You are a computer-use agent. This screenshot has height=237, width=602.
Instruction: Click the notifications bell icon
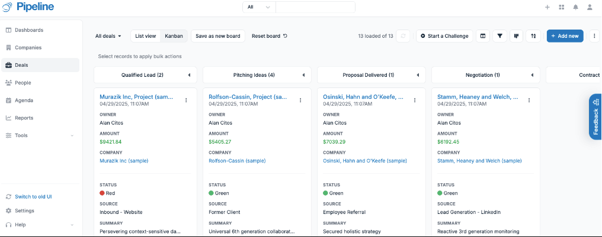coord(575,7)
